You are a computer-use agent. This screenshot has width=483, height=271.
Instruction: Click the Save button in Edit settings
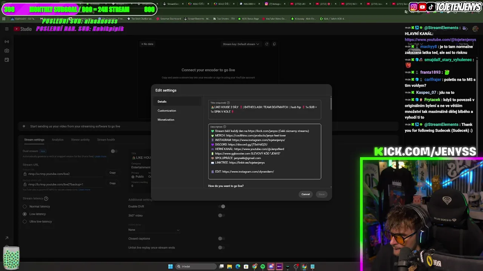tap(321, 194)
